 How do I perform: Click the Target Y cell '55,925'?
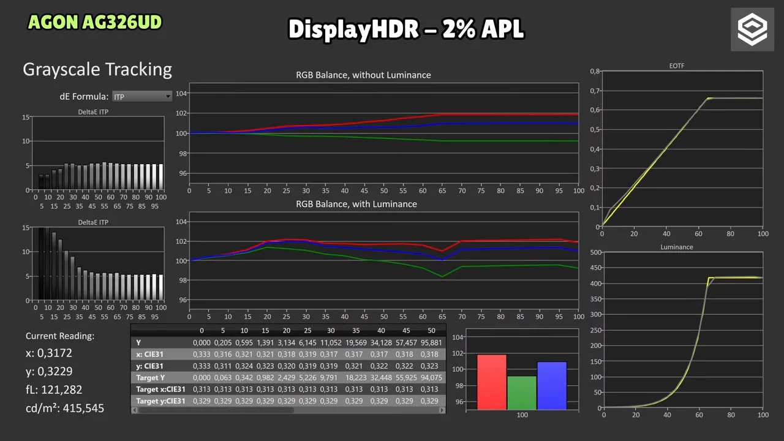click(x=406, y=378)
